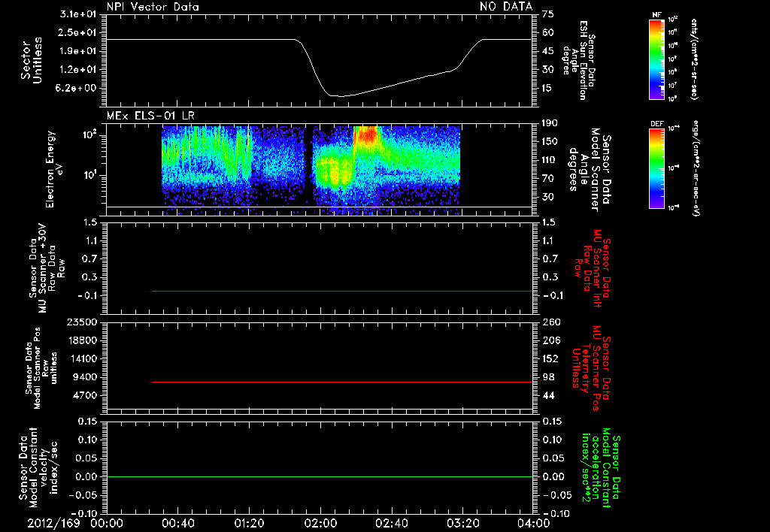Click the 190 scanner angle tick

tap(550, 123)
